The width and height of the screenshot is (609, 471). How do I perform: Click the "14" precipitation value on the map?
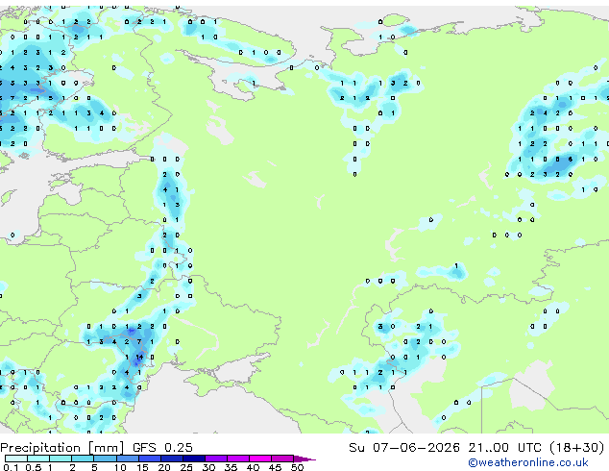[x=139, y=358]
